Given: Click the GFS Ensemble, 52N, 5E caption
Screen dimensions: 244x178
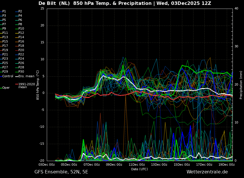Looking at the screenshot, I should click(x=61, y=172).
